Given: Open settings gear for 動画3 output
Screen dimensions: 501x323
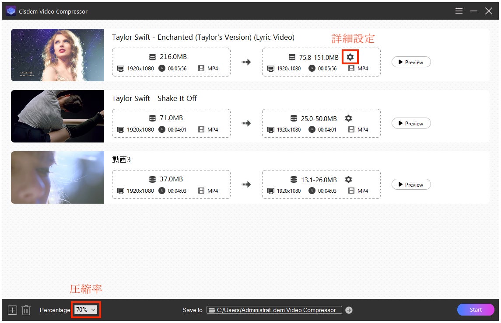Looking at the screenshot, I should click(348, 180).
